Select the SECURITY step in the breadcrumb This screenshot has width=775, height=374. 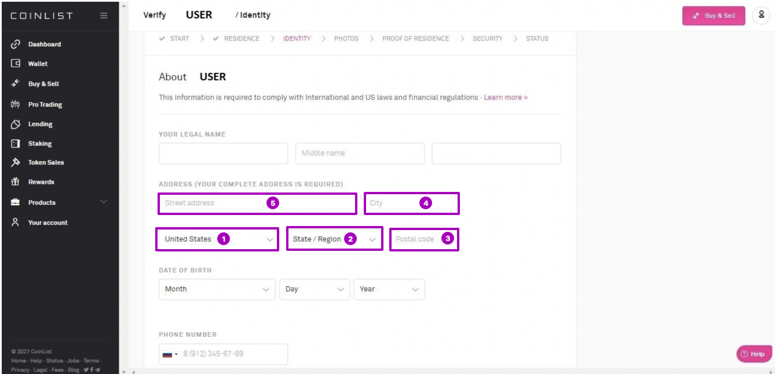pyautogui.click(x=486, y=38)
